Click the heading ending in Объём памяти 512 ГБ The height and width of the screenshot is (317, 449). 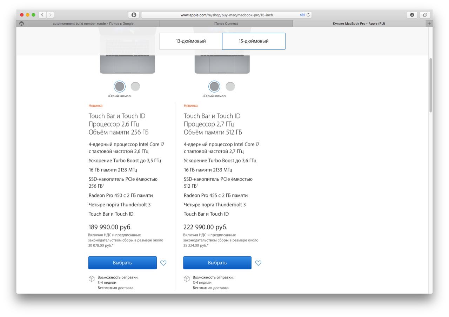click(x=213, y=124)
